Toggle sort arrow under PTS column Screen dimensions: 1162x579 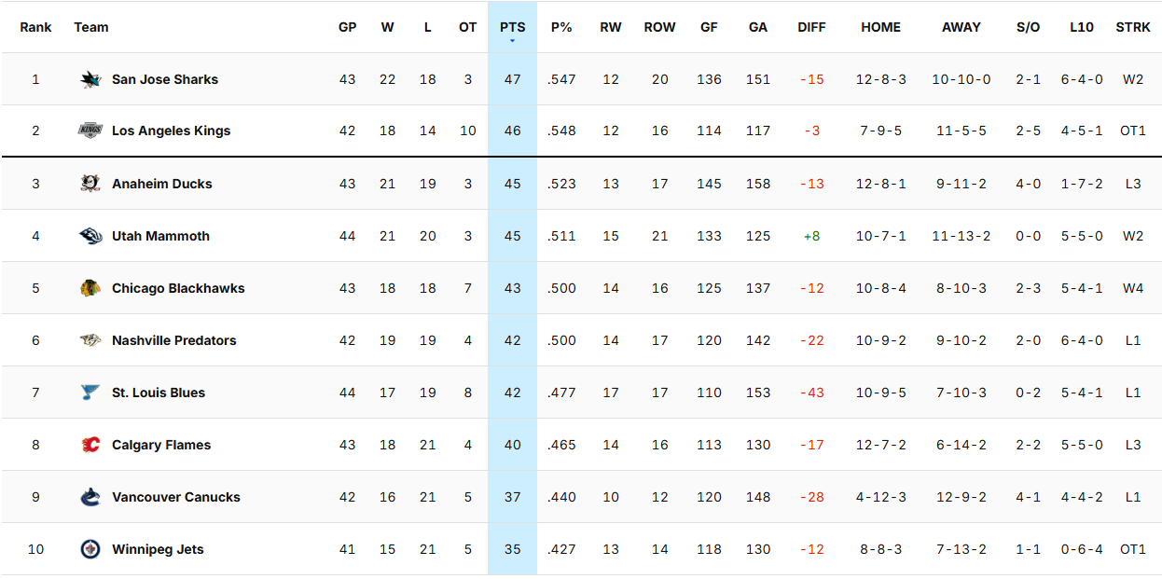[512, 41]
